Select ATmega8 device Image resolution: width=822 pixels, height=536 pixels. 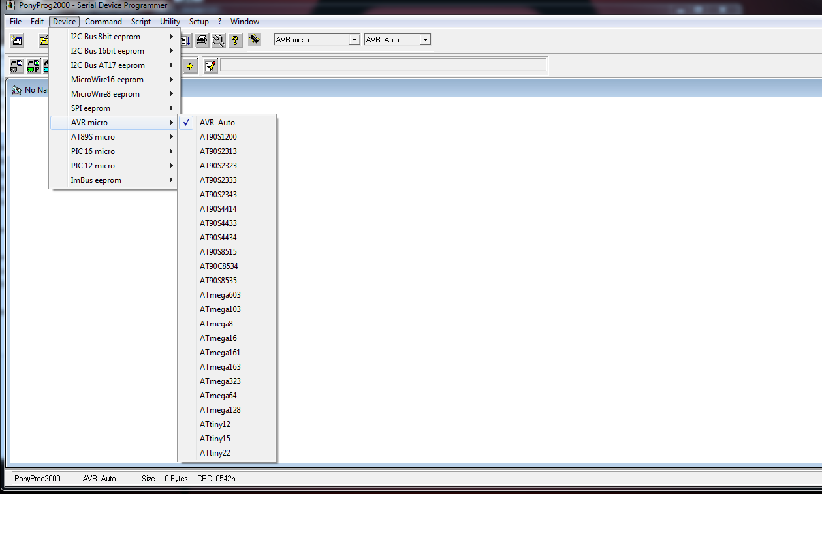[227, 324]
